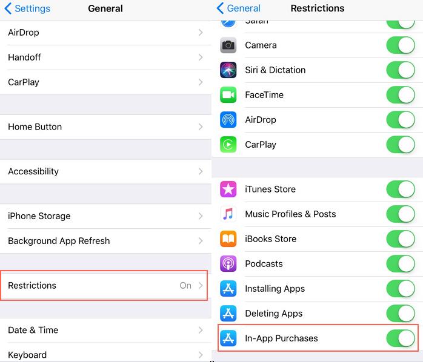Tap the purple Podcasts icon
The image size is (423, 362).
pyautogui.click(x=228, y=263)
